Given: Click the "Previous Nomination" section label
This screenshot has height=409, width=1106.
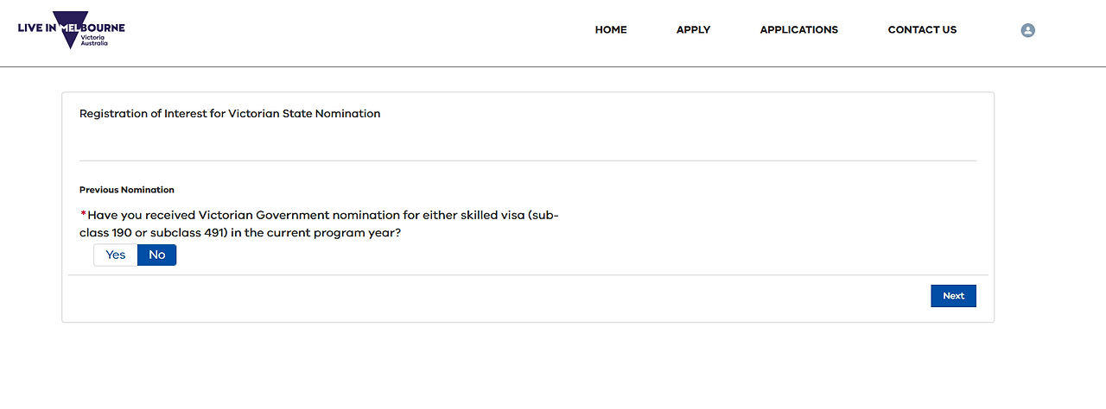Looking at the screenshot, I should coord(127,190).
